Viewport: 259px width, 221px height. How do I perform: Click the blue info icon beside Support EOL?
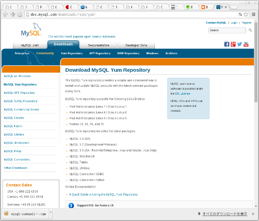point(71,205)
